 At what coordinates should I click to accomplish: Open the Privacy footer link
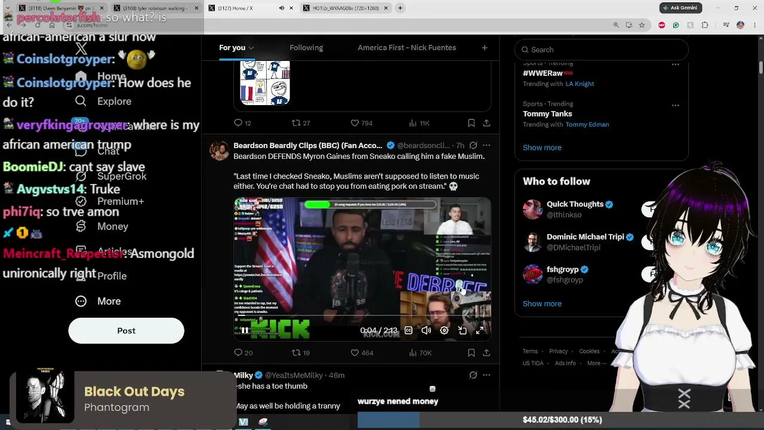tap(558, 351)
